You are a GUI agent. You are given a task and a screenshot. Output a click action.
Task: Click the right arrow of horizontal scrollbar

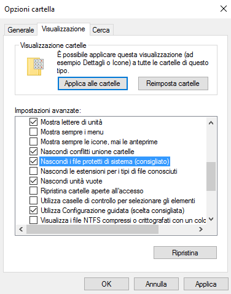tap(201, 230)
